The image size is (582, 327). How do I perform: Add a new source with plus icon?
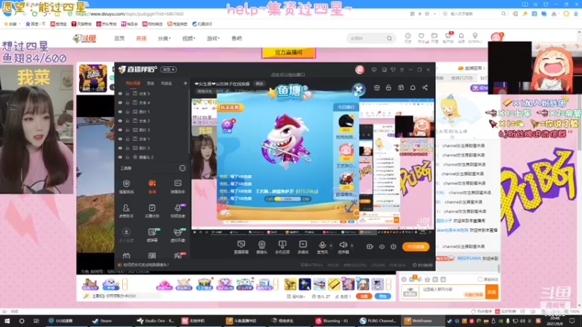click(186, 84)
